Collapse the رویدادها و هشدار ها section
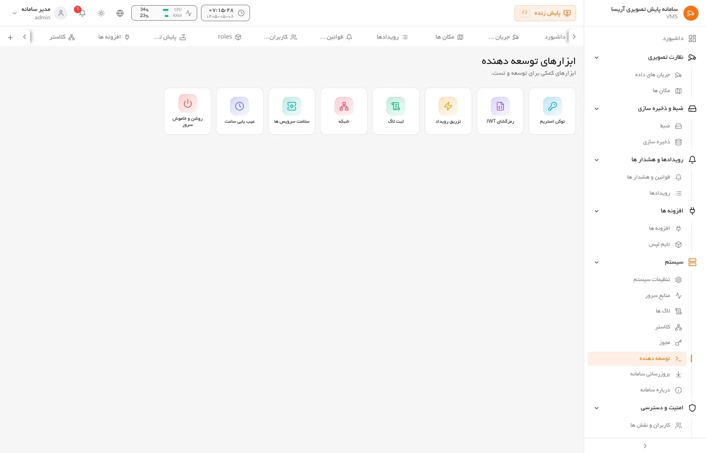Viewport: 706px width, 453px height. 597,160
